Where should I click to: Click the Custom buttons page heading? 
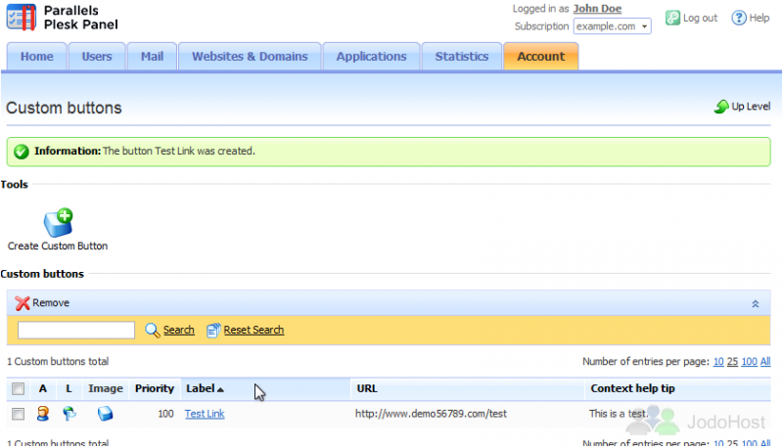pyautogui.click(x=64, y=108)
